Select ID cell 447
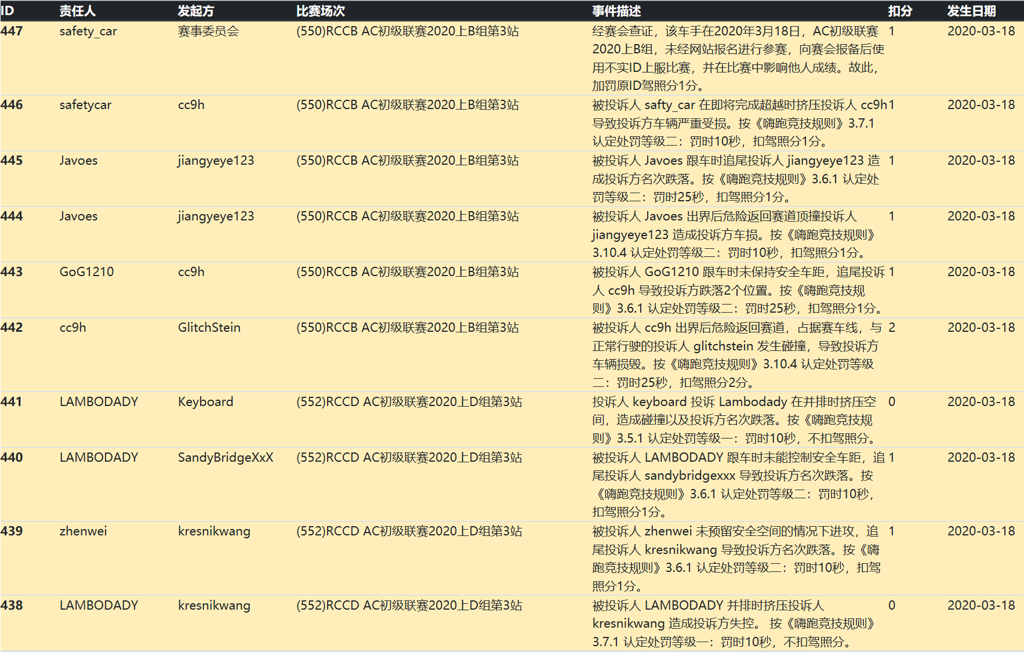Viewport: 1024px width, 652px height. click(x=12, y=31)
